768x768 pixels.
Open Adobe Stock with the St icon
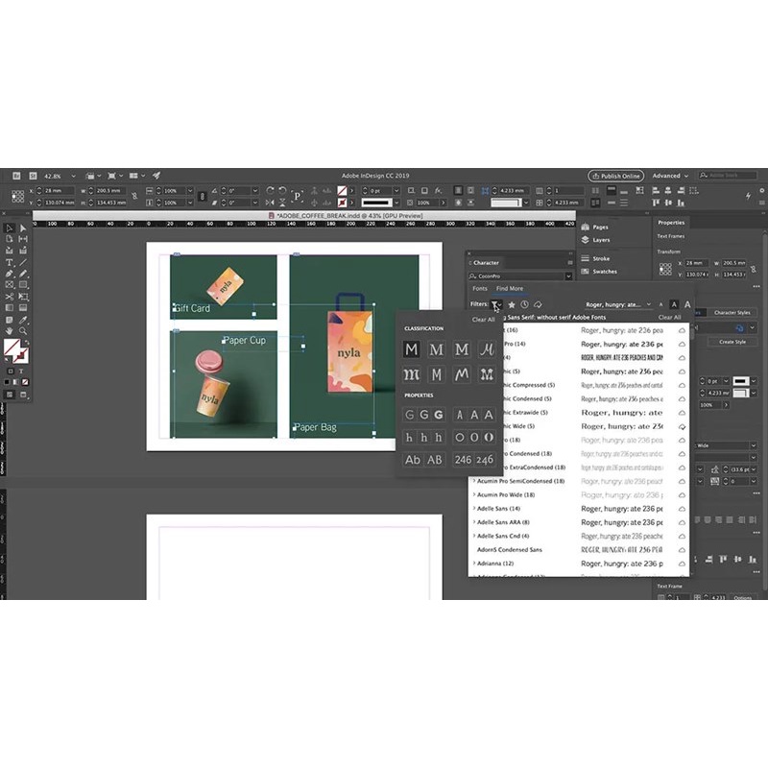pyautogui.click(x=33, y=176)
